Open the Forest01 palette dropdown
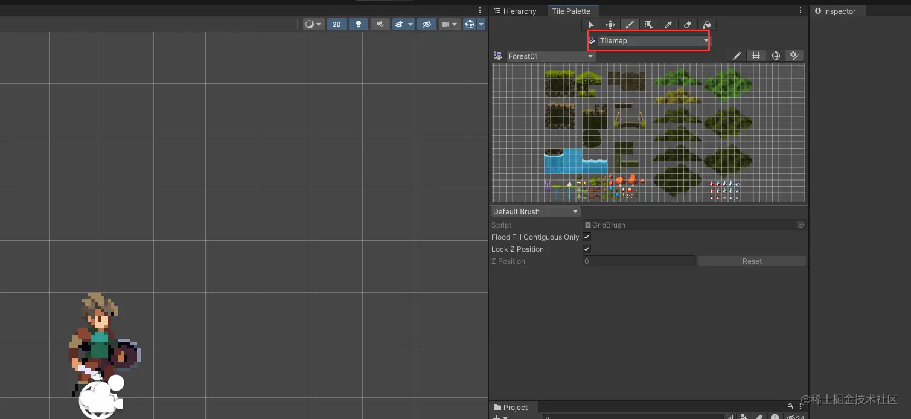Viewport: 911px width, 419px height. click(x=551, y=56)
